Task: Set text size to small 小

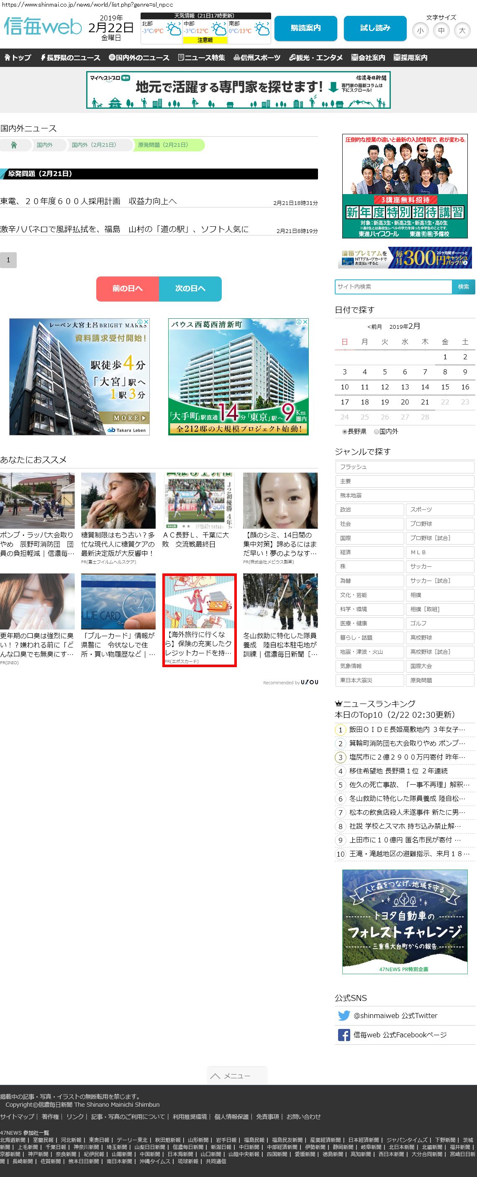Action: tap(421, 31)
